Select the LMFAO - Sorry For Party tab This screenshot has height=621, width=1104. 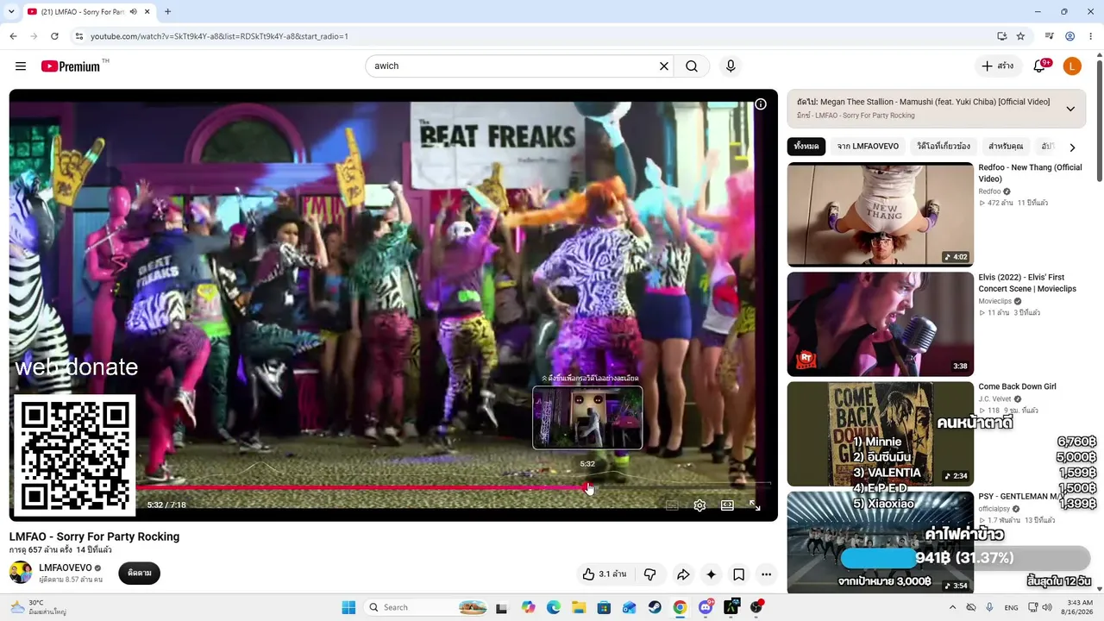[x=89, y=12]
